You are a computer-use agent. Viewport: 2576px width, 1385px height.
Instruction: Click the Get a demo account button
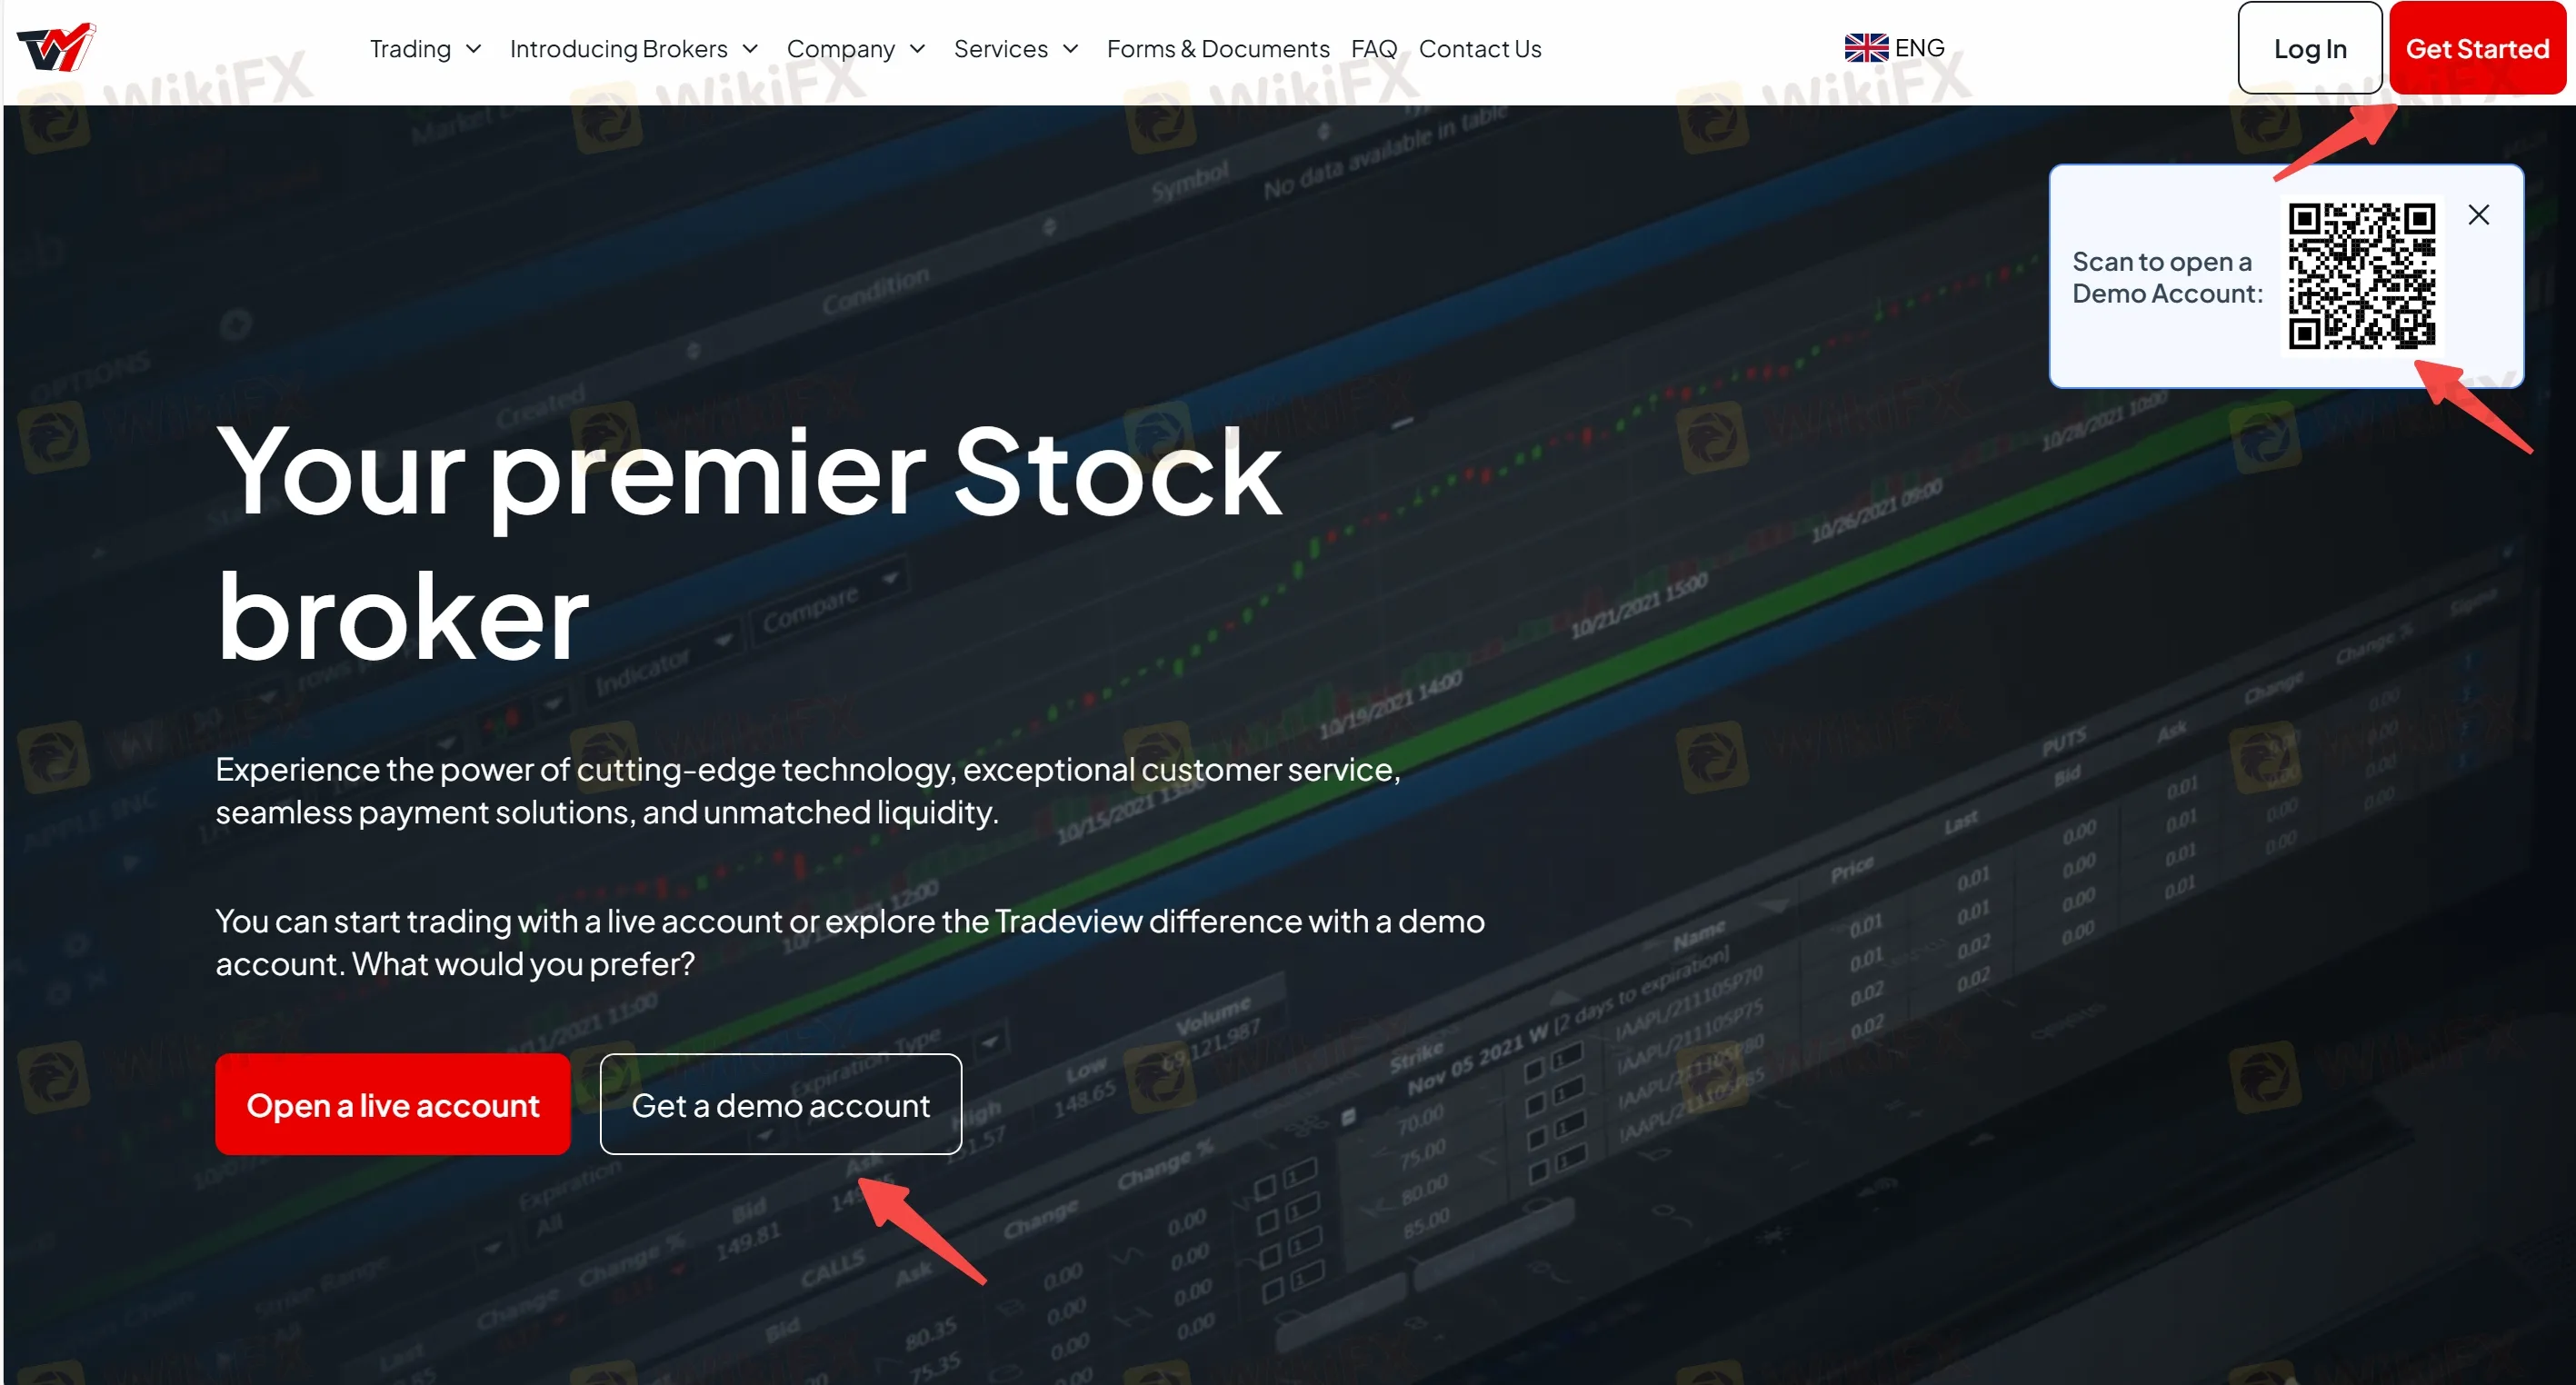point(780,1105)
